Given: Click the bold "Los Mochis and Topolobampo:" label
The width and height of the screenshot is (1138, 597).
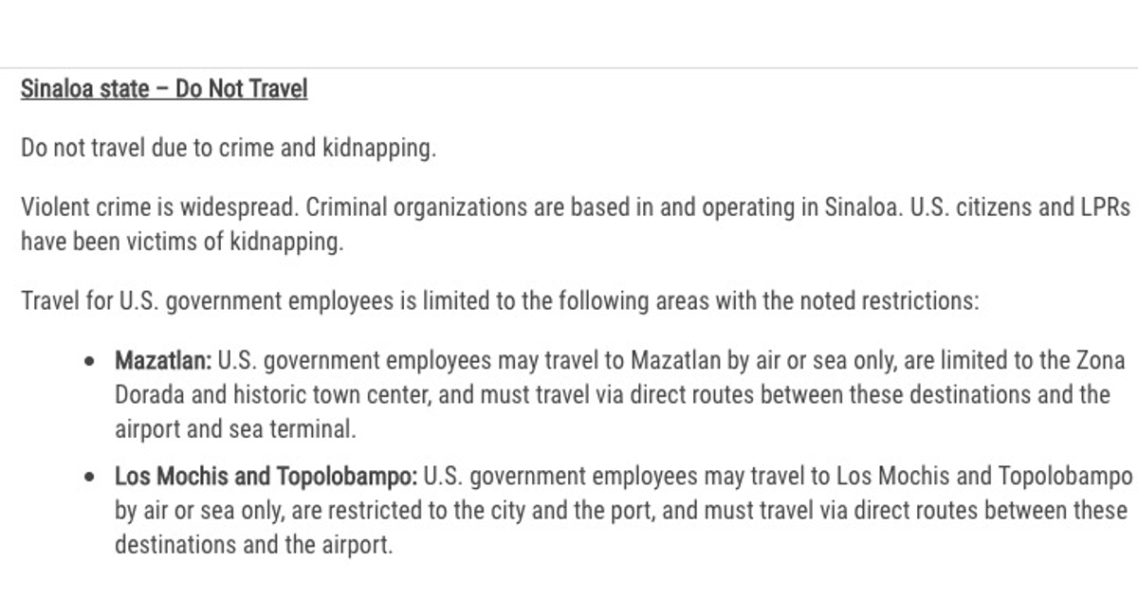Looking at the screenshot, I should [266, 477].
